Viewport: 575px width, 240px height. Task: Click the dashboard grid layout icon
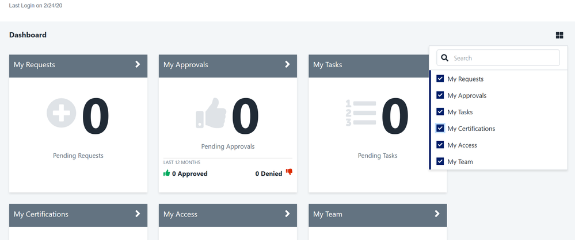(559, 36)
